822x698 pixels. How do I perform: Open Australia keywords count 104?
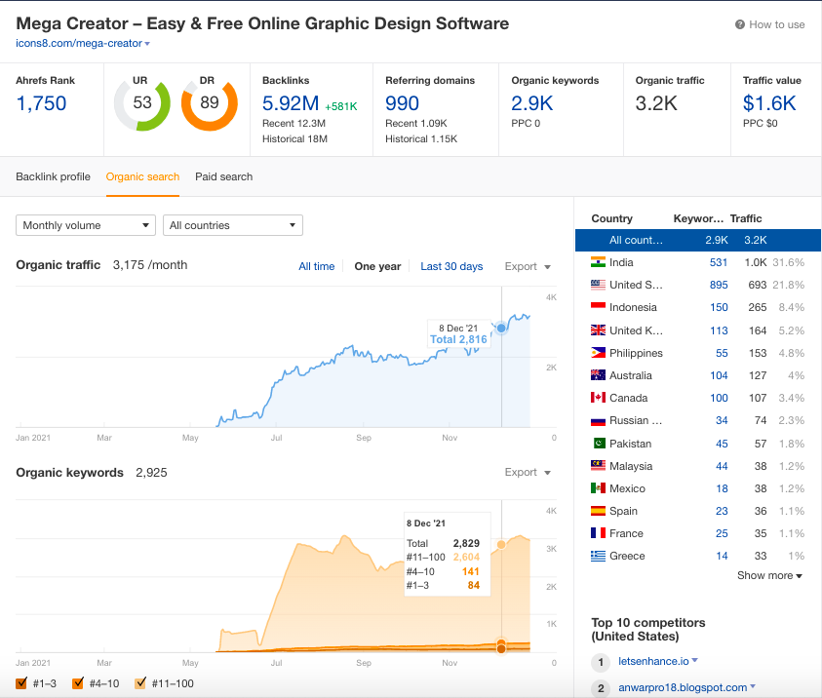coord(719,375)
